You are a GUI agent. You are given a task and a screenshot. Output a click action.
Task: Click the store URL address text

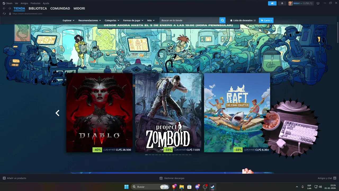click(28, 14)
